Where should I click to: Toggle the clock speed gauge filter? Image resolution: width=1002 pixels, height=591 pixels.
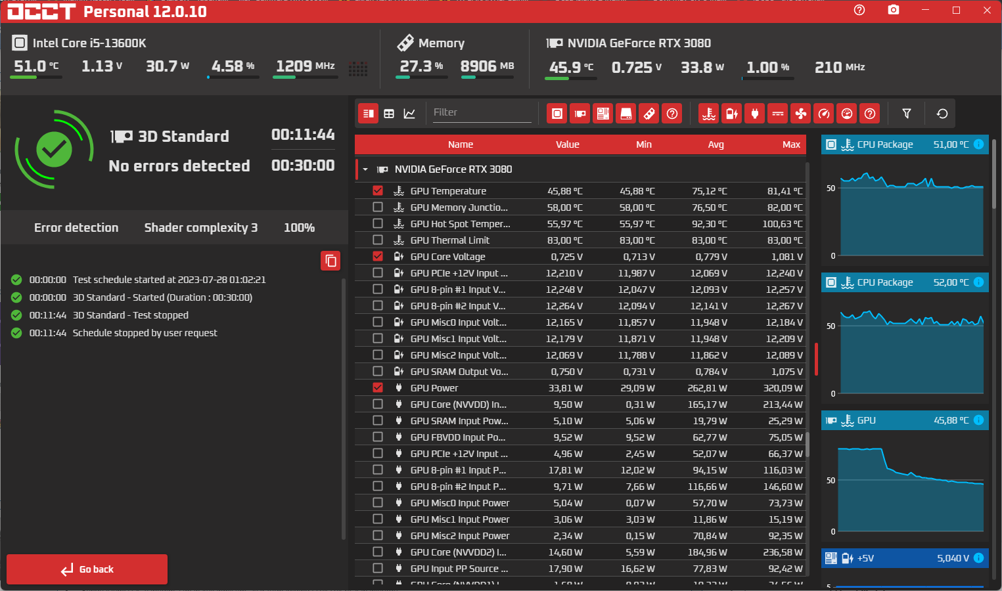tap(824, 114)
